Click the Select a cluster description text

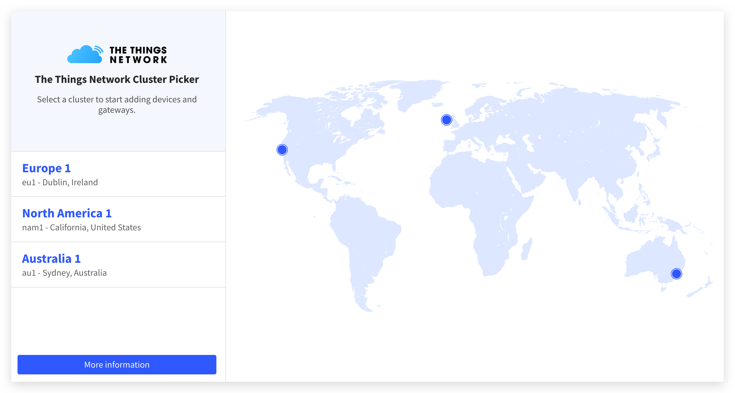coord(117,105)
